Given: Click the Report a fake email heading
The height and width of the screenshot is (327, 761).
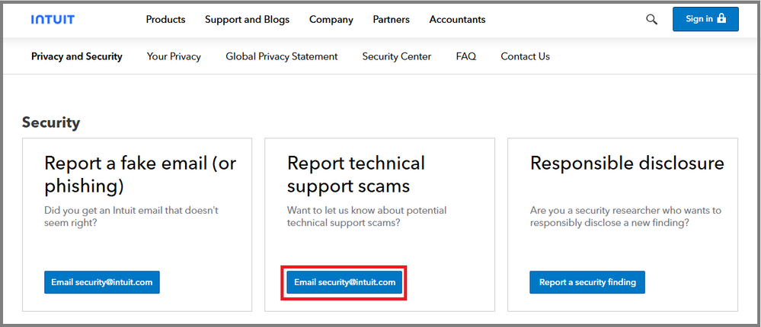Looking at the screenshot, I should point(140,174).
